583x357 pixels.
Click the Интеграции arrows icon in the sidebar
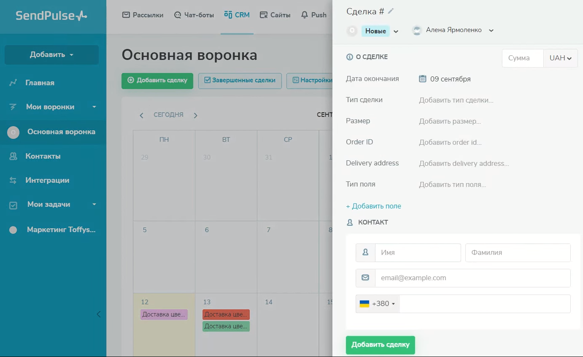tap(13, 180)
